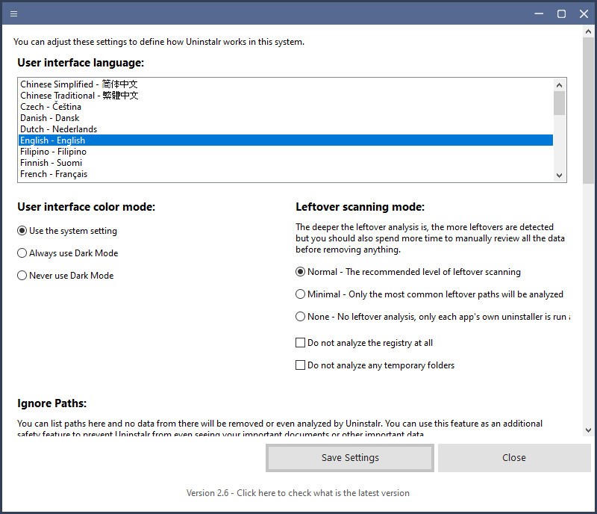
Task: Select Chinese Traditional language
Action: [286, 96]
